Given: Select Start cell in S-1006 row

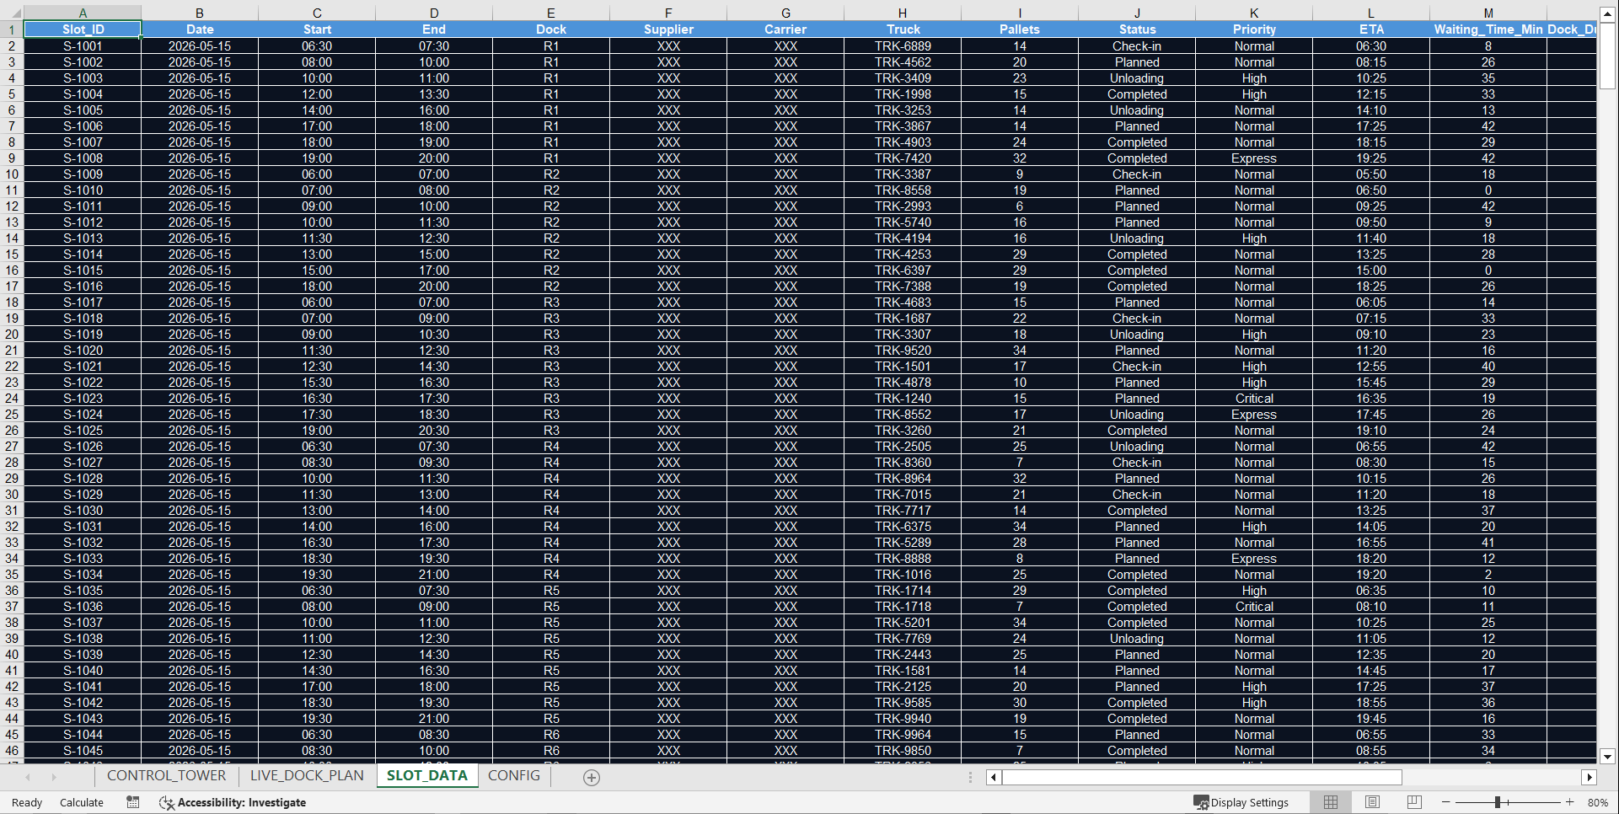Looking at the screenshot, I should pyautogui.click(x=317, y=126).
